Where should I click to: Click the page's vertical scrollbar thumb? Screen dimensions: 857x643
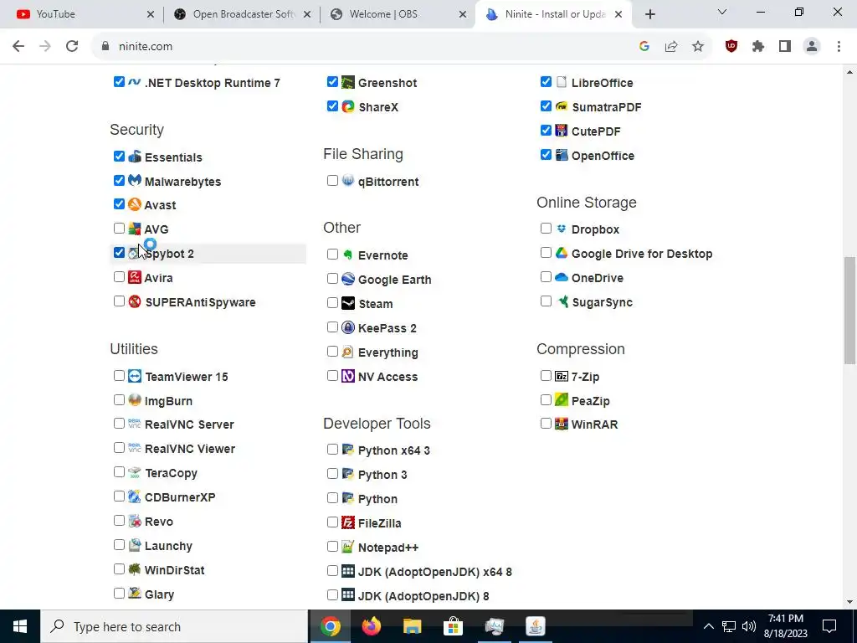pos(850,310)
